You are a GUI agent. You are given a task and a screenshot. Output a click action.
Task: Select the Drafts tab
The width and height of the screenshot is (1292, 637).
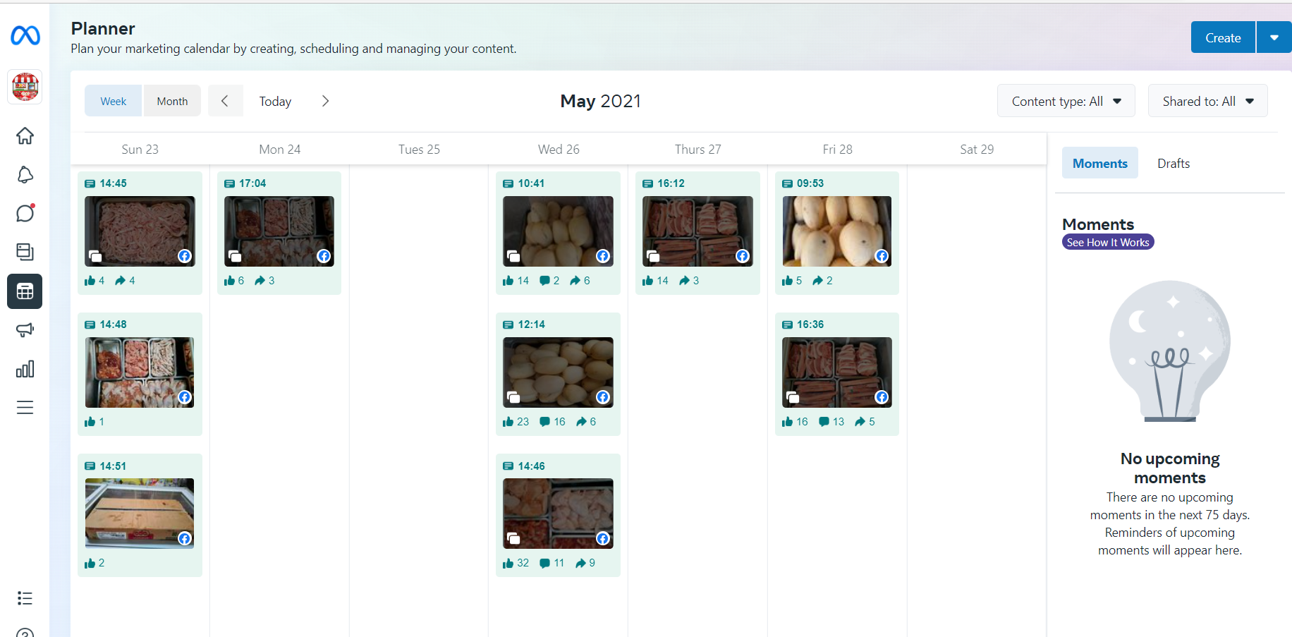1174,163
